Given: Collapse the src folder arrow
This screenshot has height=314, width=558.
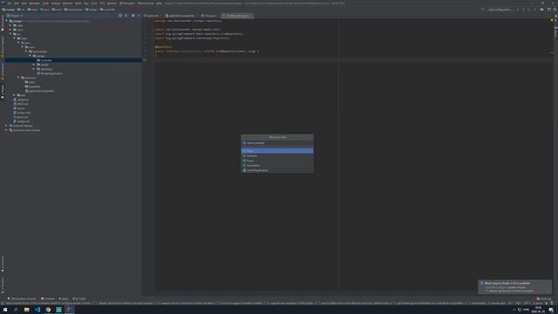Looking at the screenshot, I should point(10,34).
